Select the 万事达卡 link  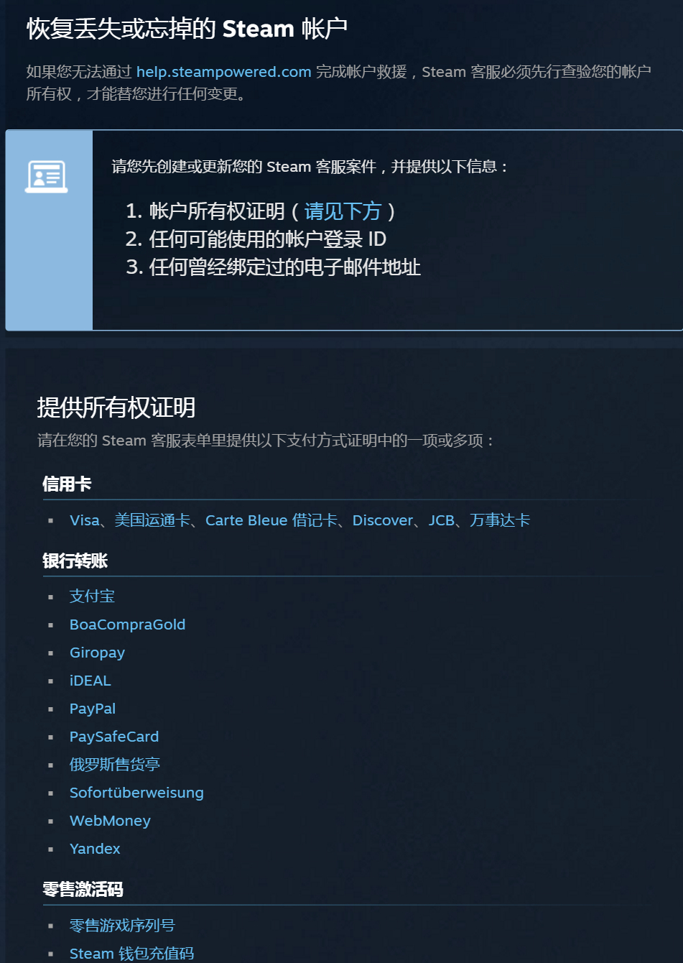coord(500,520)
